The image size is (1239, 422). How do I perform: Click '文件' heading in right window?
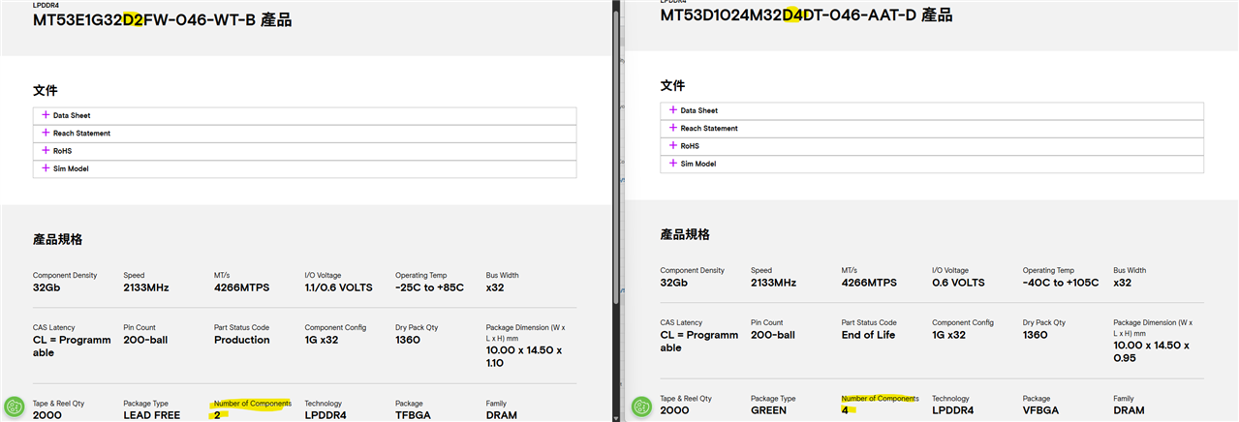(672, 85)
